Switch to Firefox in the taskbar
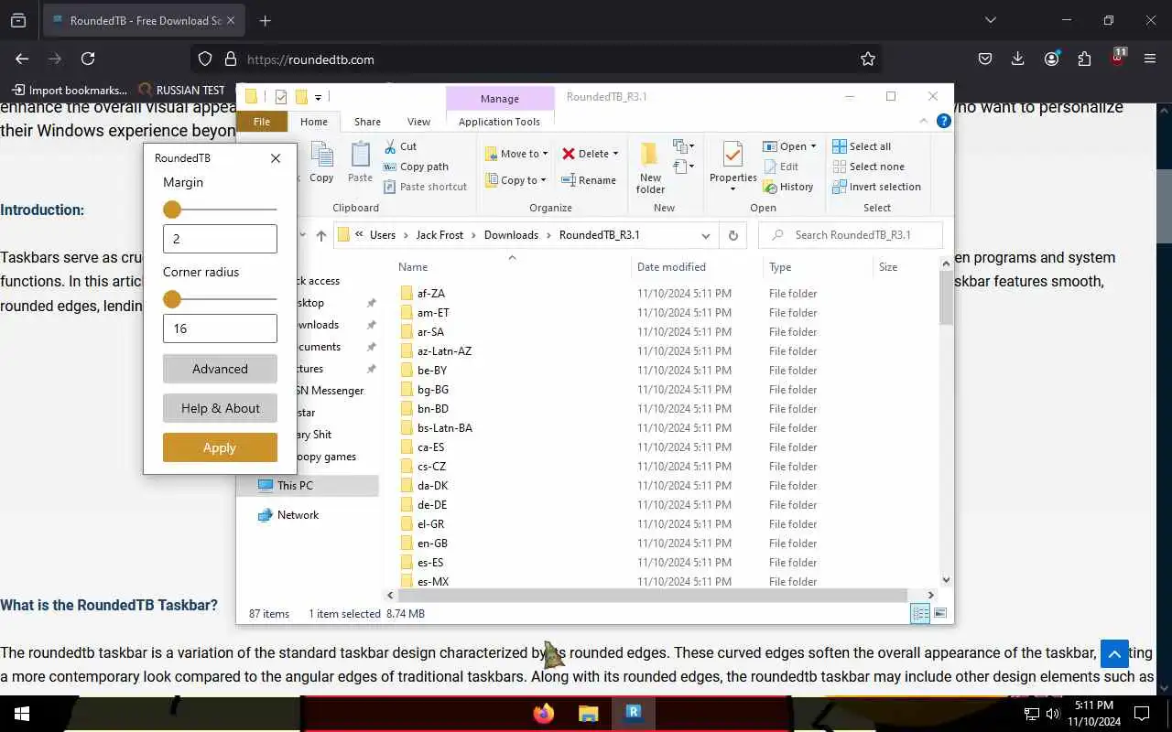The width and height of the screenshot is (1172, 732). click(x=544, y=714)
